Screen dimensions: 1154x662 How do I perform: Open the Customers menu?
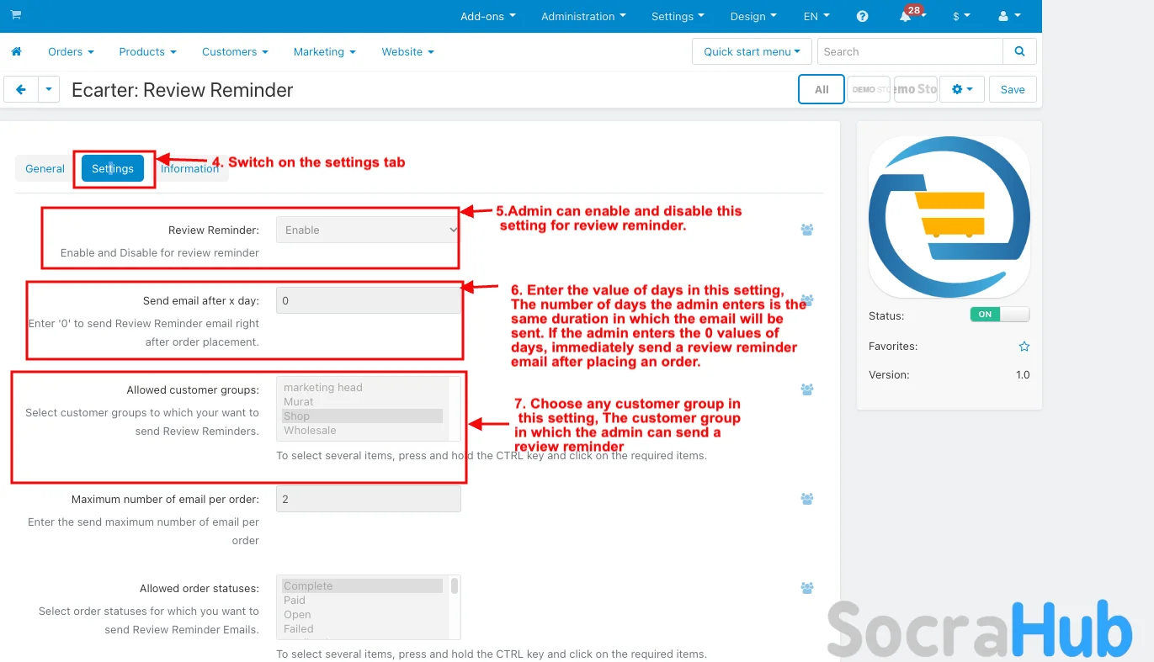point(235,51)
